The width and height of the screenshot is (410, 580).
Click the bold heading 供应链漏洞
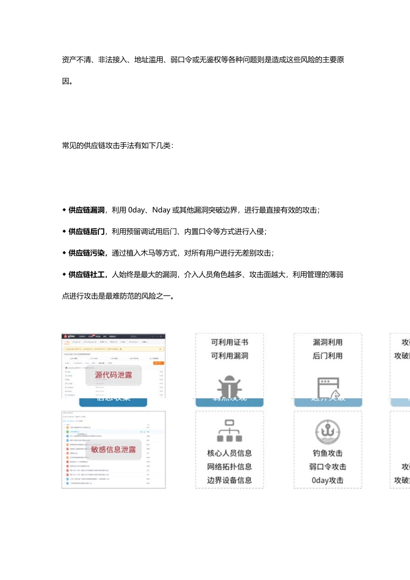pos(86,210)
